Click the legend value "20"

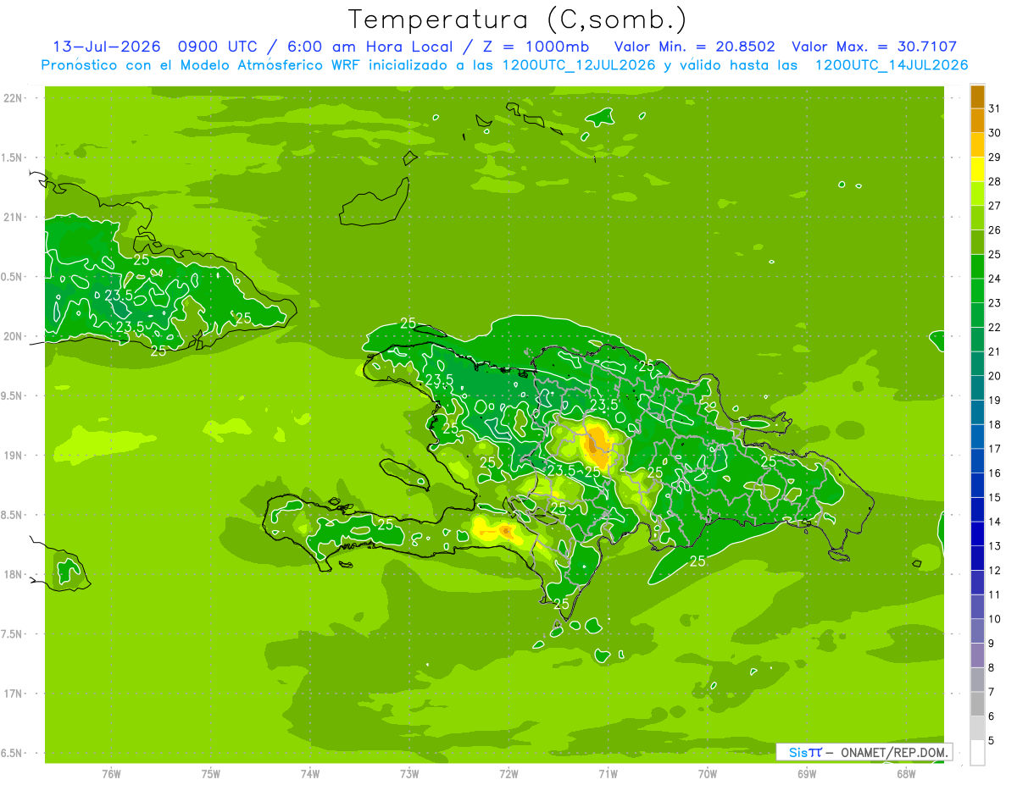pos(995,376)
